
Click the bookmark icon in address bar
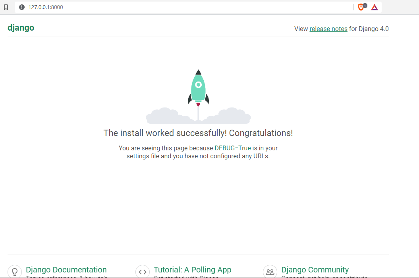coord(6,7)
